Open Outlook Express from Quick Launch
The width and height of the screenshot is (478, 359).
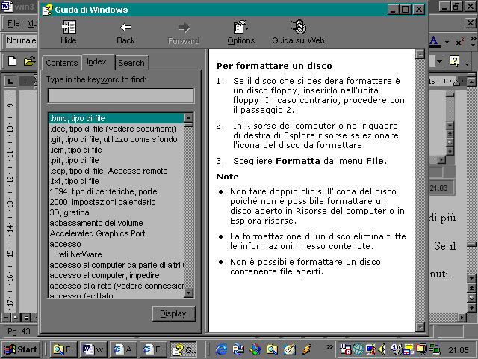tap(238, 349)
